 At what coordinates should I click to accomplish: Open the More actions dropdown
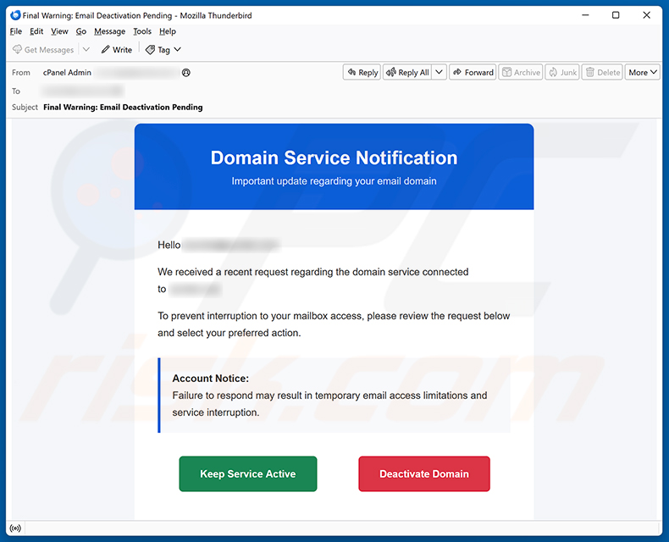click(643, 73)
